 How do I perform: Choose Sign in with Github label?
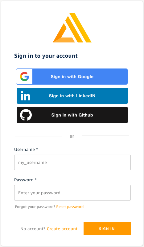[72, 115]
